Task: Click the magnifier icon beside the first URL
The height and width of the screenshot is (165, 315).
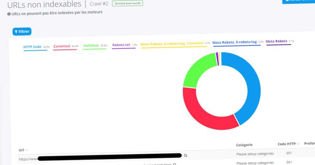Action: [x=185, y=155]
